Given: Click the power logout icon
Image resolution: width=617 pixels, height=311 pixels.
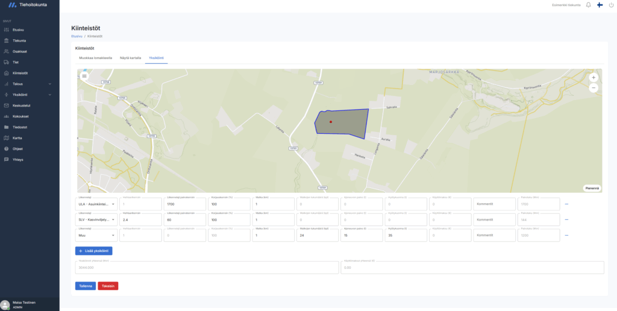Looking at the screenshot, I should click(611, 5).
